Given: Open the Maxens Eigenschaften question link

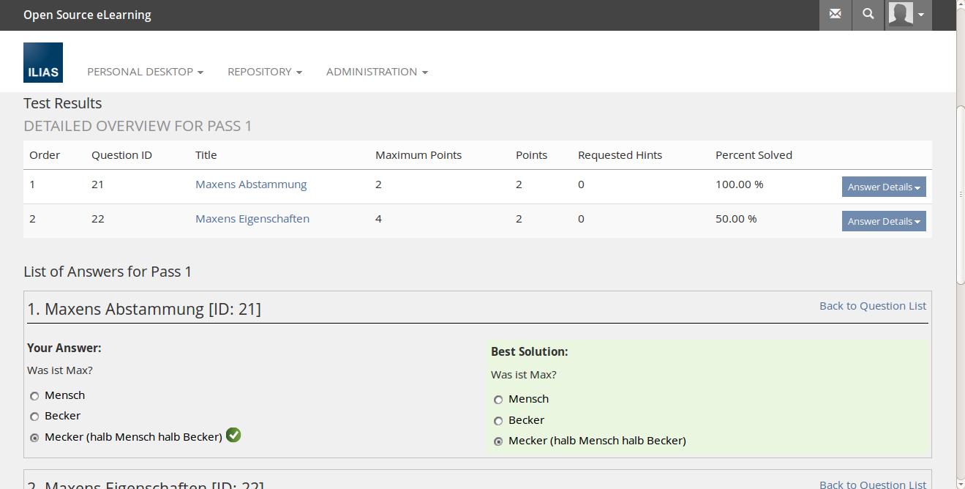Looking at the screenshot, I should (252, 219).
